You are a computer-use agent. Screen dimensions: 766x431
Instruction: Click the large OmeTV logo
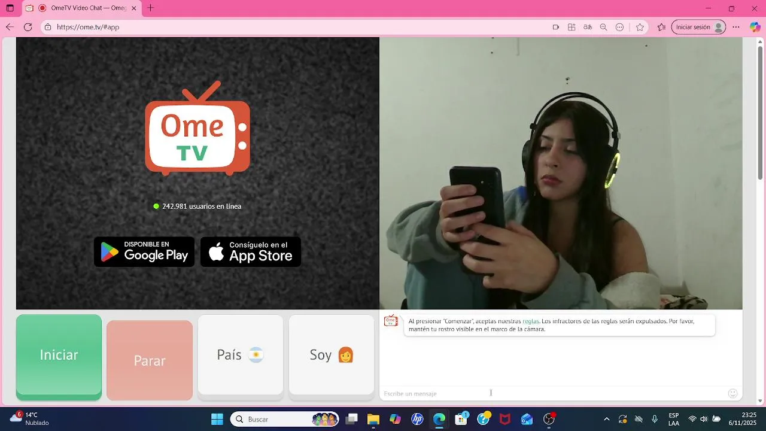197,129
